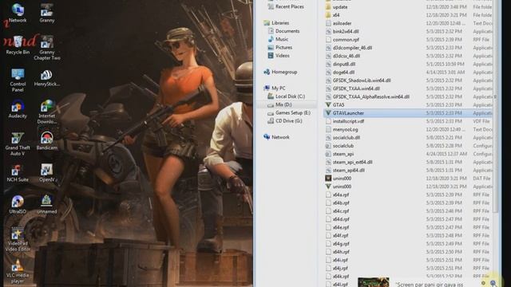Select the doge64.dll file
Image resolution: width=511 pixels, height=287 pixels.
coord(340,73)
